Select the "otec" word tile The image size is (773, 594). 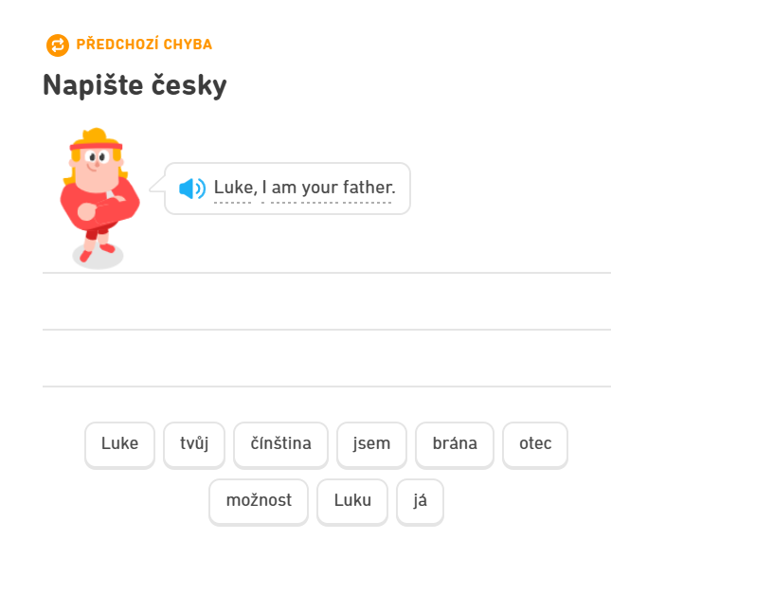535,443
